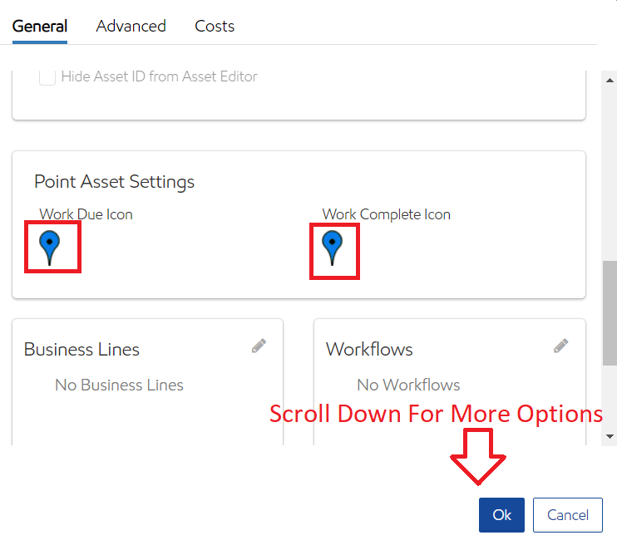The height and width of the screenshot is (545, 617).
Task: Click the Point Asset Settings heading
Action: tap(114, 181)
